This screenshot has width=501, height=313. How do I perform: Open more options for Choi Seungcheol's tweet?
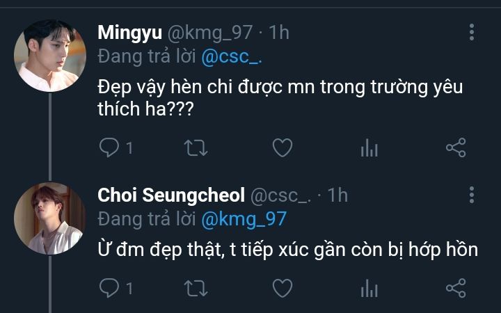click(472, 195)
